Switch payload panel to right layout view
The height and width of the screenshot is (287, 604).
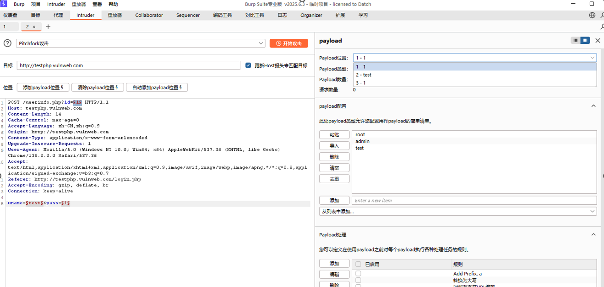click(585, 41)
